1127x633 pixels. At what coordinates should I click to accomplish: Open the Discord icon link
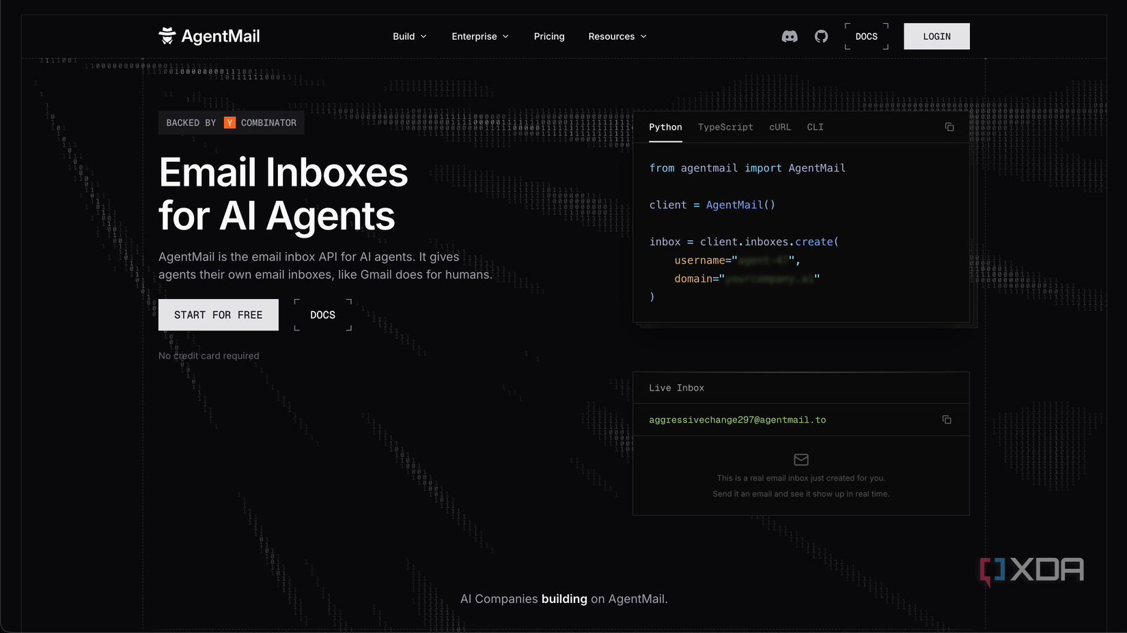[790, 36]
